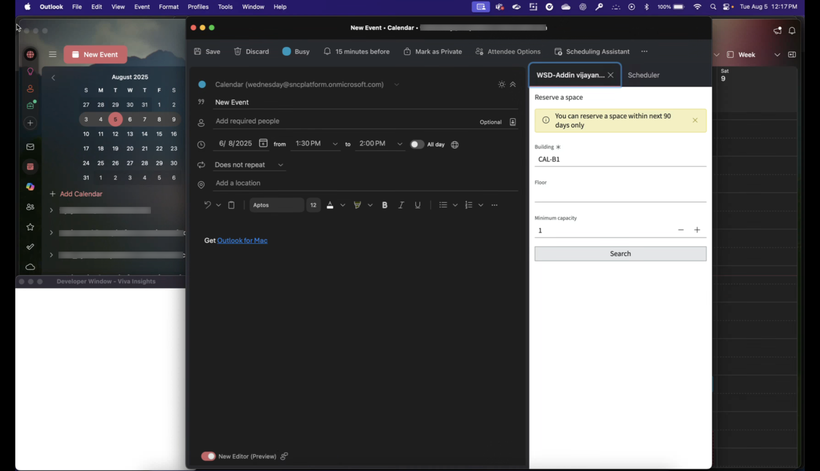Click the Floor input field

[620, 195]
